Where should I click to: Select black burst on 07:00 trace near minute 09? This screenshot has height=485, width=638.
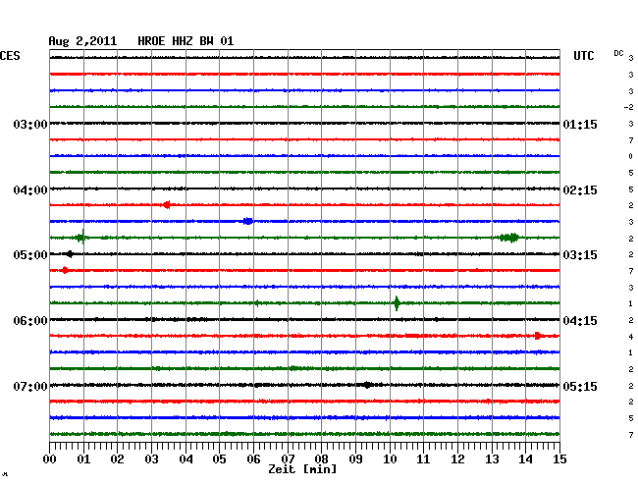(x=367, y=385)
